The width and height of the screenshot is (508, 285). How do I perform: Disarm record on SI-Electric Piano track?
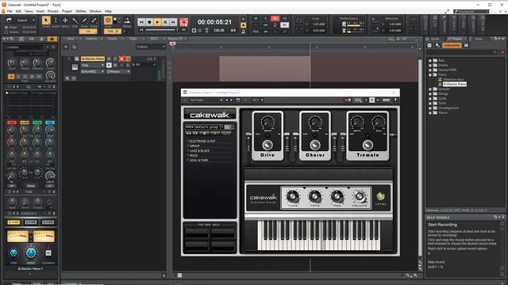pos(121,59)
